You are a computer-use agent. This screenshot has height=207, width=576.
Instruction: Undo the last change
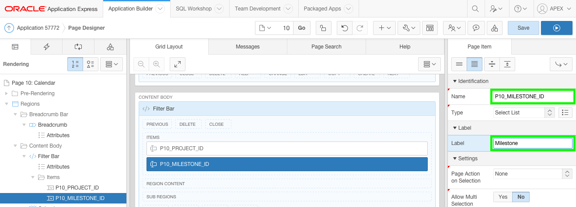(x=345, y=28)
